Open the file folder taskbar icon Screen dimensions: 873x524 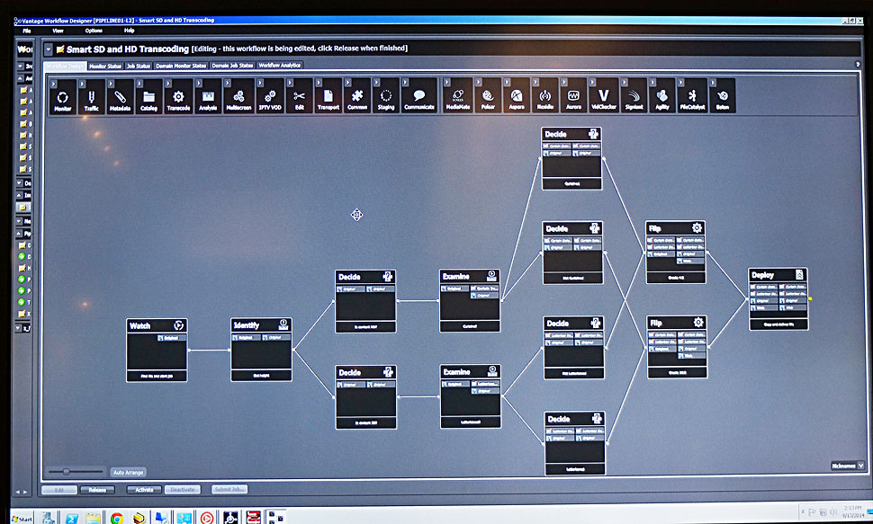tap(94, 519)
